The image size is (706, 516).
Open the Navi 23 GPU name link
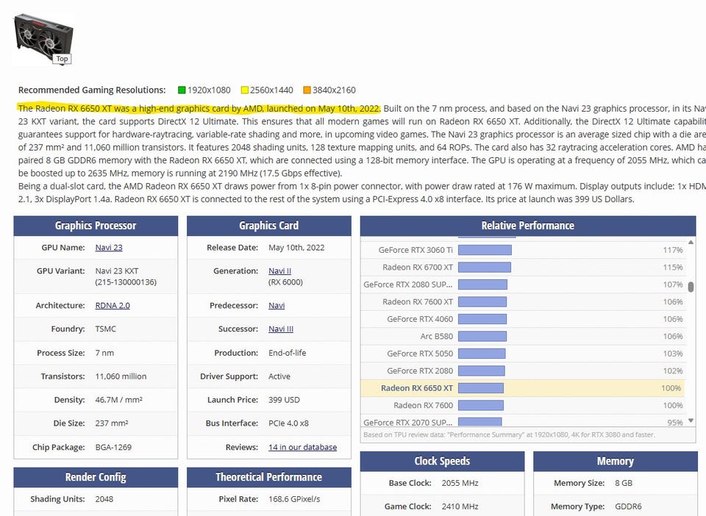tap(109, 248)
